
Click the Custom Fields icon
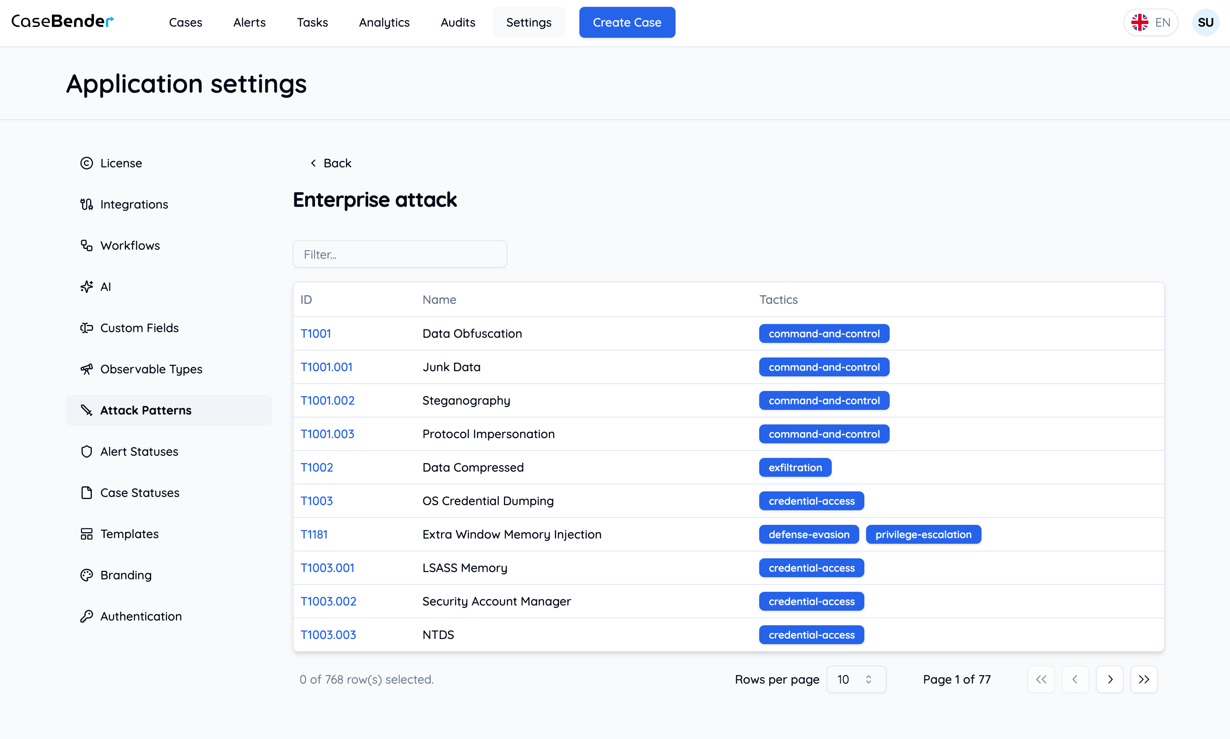[x=87, y=328]
